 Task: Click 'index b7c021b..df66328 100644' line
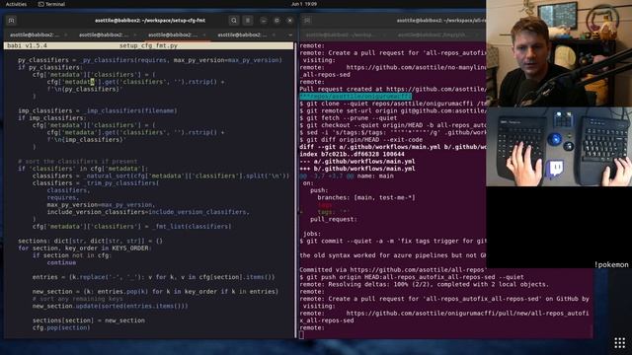pos(352,154)
